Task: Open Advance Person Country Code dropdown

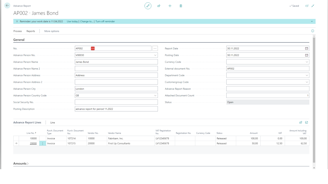Action: pyautogui.click(x=155, y=96)
